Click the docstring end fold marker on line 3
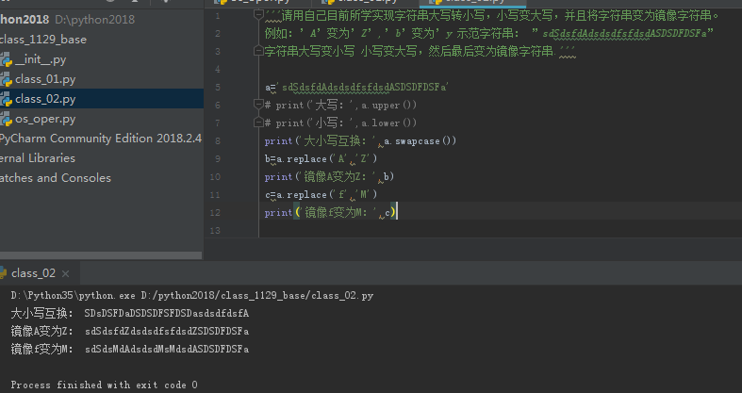Screen dimensions: 742x393 (x=258, y=52)
